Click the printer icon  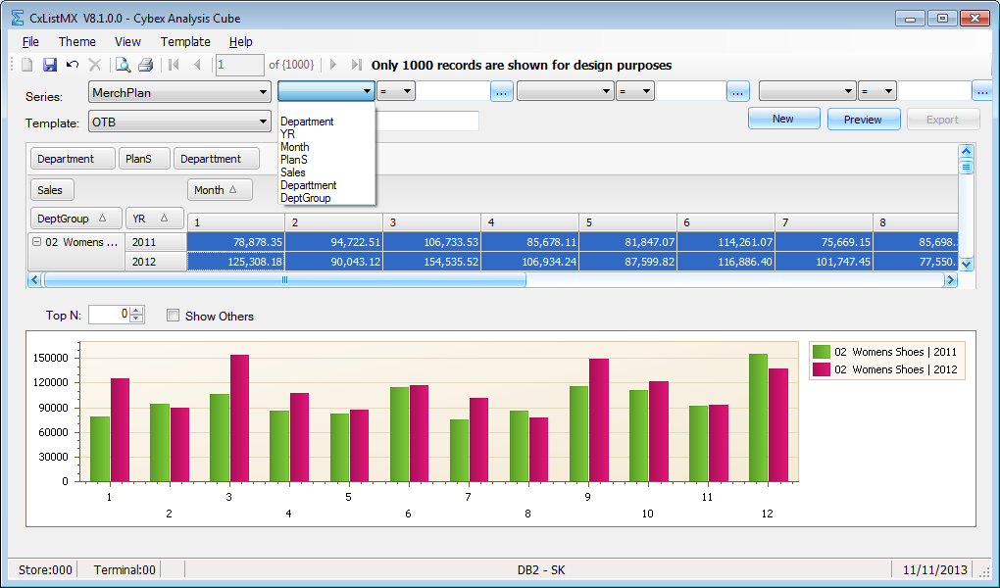145,65
